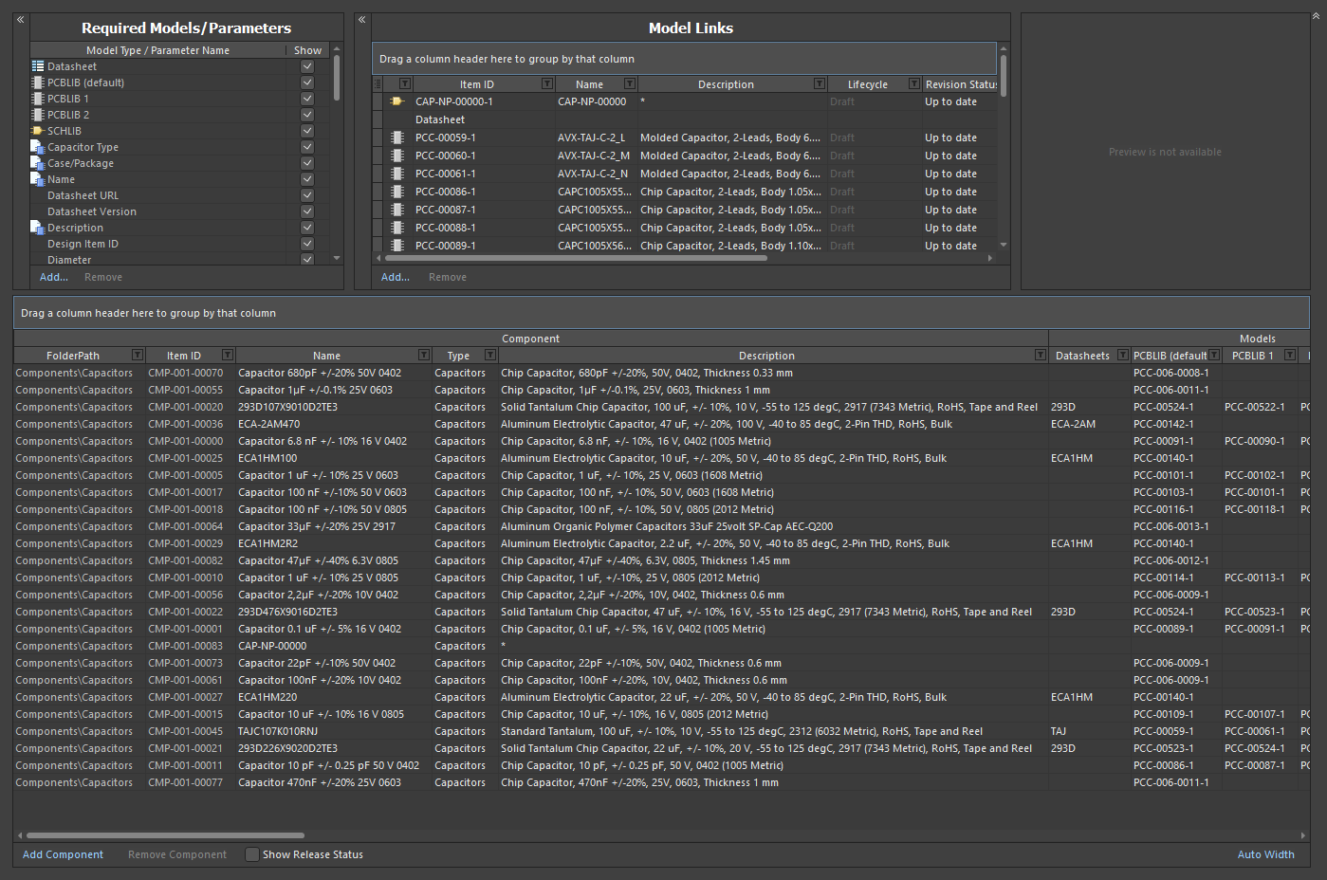Click the Component band header
Viewport: 1327px width, 880px height.
[530, 339]
